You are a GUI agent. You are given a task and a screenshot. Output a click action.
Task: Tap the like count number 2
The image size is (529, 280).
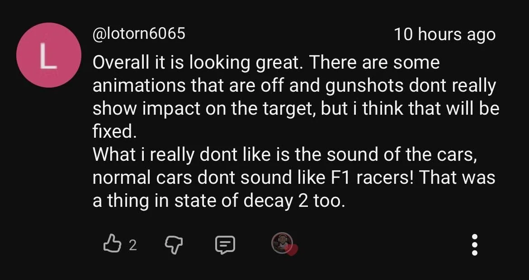click(x=133, y=246)
